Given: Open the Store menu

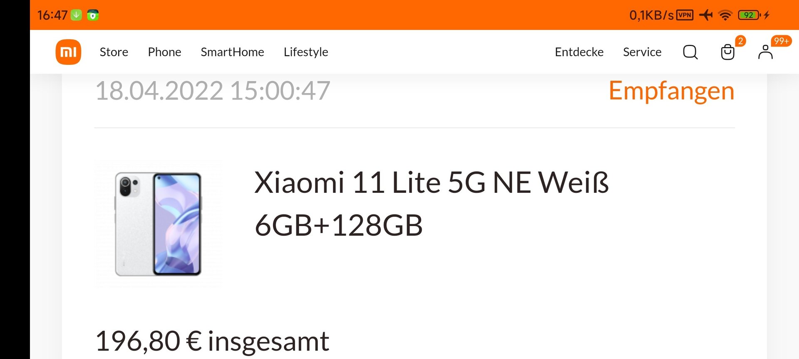Looking at the screenshot, I should point(114,52).
